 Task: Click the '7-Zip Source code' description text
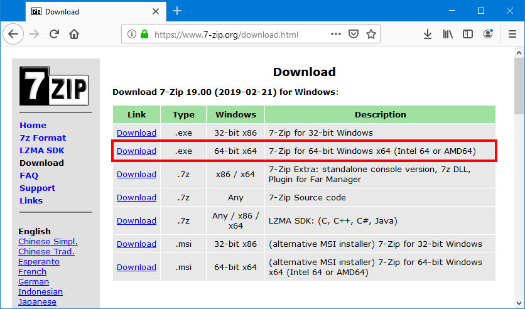(x=307, y=197)
